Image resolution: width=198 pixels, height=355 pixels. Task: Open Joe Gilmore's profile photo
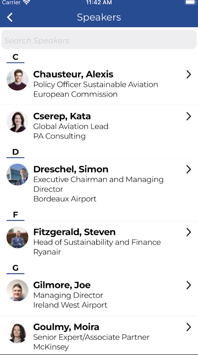pos(17,290)
